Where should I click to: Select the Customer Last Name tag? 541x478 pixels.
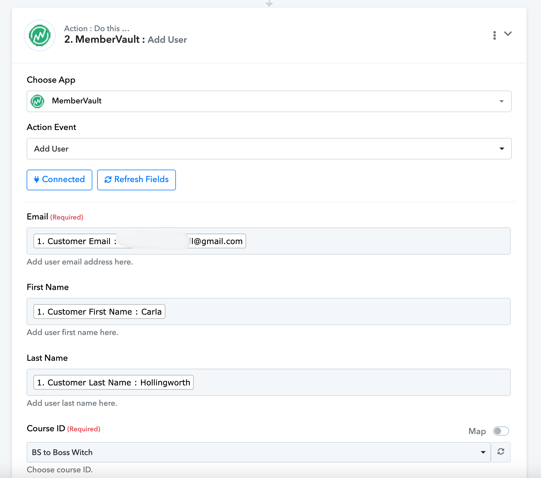click(x=113, y=382)
